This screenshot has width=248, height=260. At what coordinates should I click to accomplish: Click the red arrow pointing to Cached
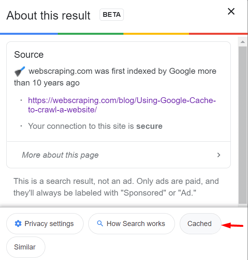[x=232, y=225]
